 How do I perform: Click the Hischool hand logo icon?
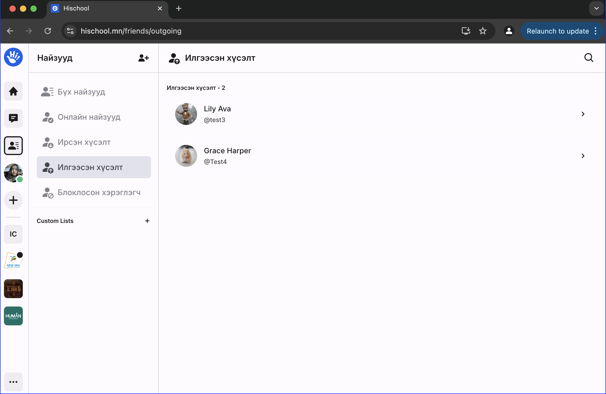pyautogui.click(x=13, y=57)
